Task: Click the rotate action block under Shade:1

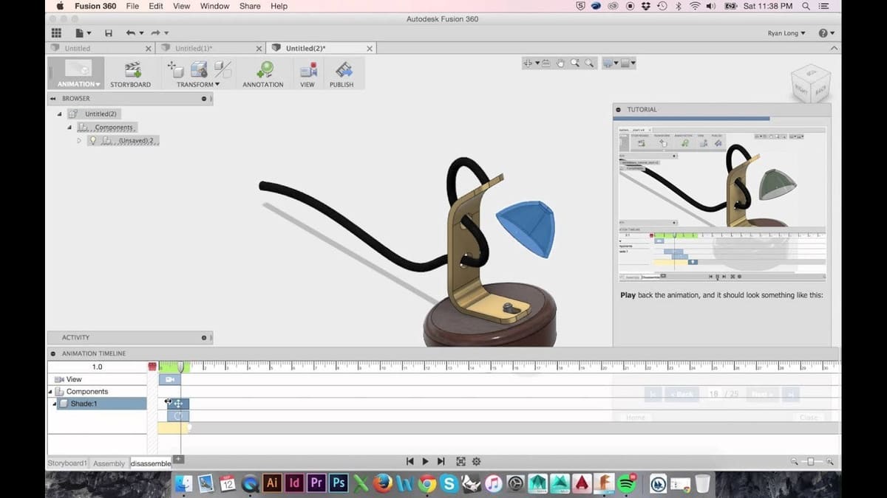Action: tap(178, 416)
